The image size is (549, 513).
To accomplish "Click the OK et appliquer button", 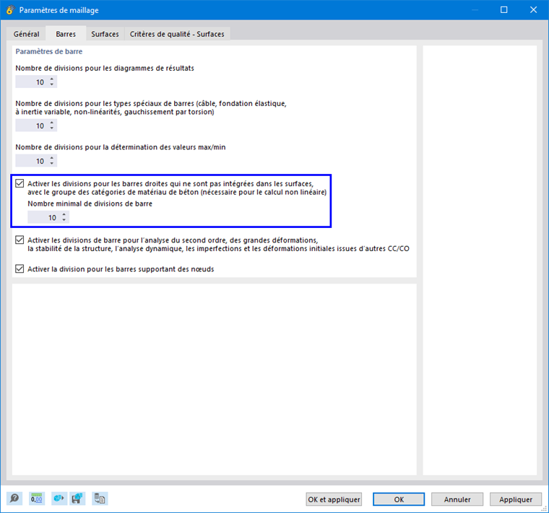I will tap(334, 499).
